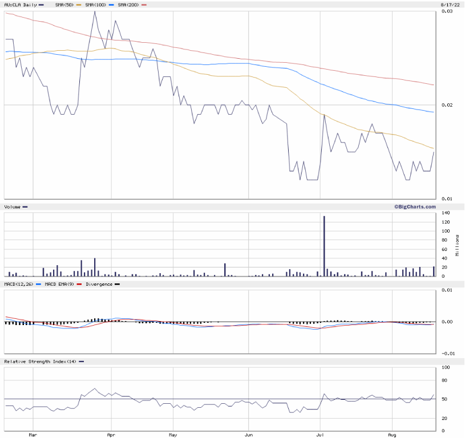Click the blue SMA(100) legend swatch
Image resolution: width=465 pixels, height=438 pixels.
coord(111,5)
